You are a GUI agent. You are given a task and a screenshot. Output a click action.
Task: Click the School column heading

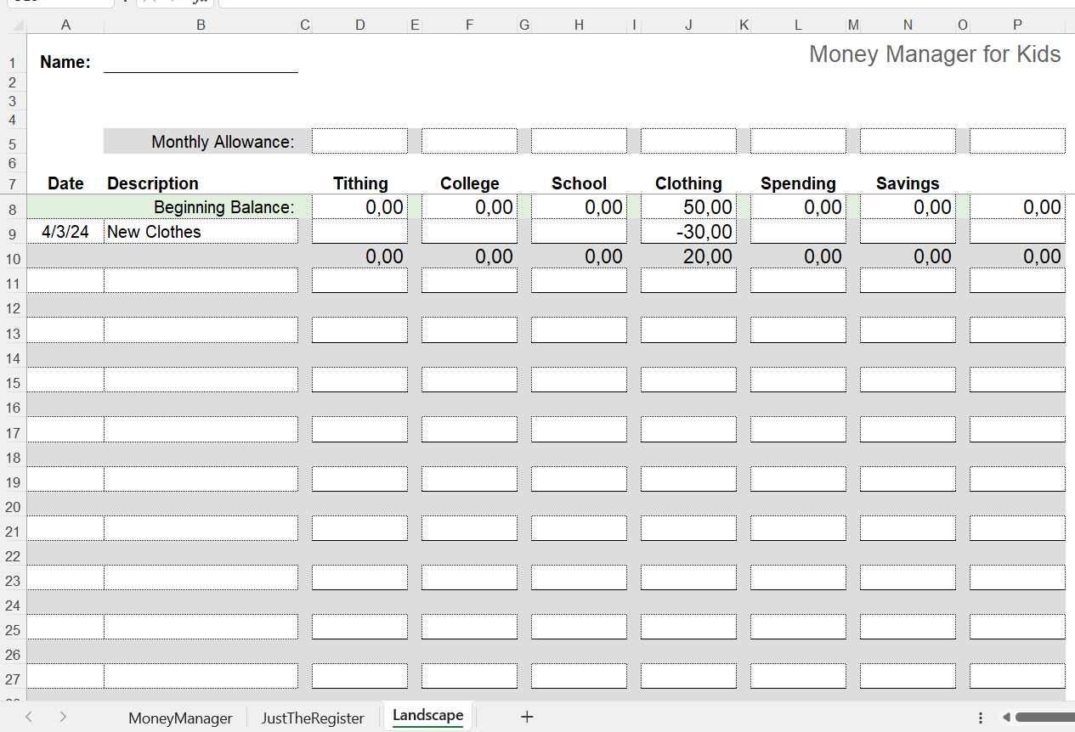[579, 183]
